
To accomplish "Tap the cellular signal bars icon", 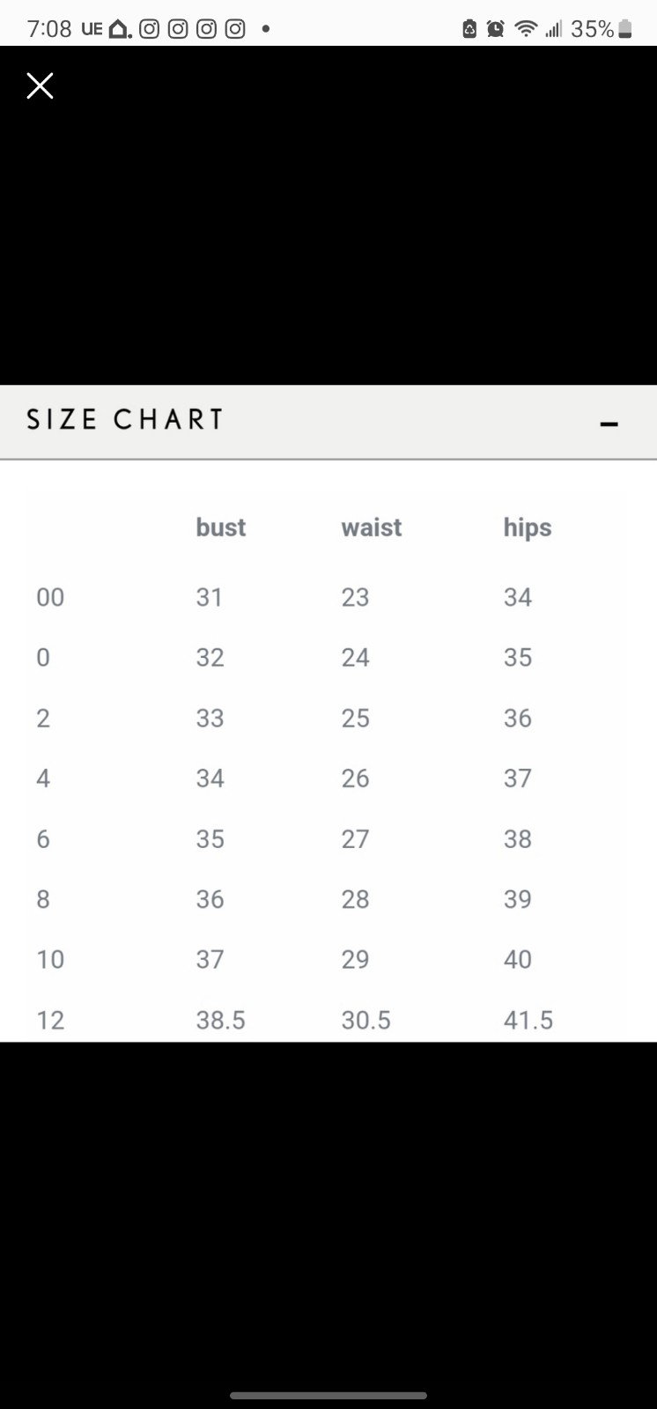I will click(x=553, y=30).
